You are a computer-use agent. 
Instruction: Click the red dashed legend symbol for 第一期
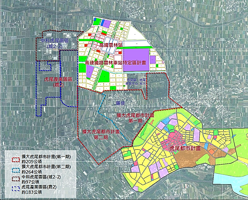click(16, 160)
